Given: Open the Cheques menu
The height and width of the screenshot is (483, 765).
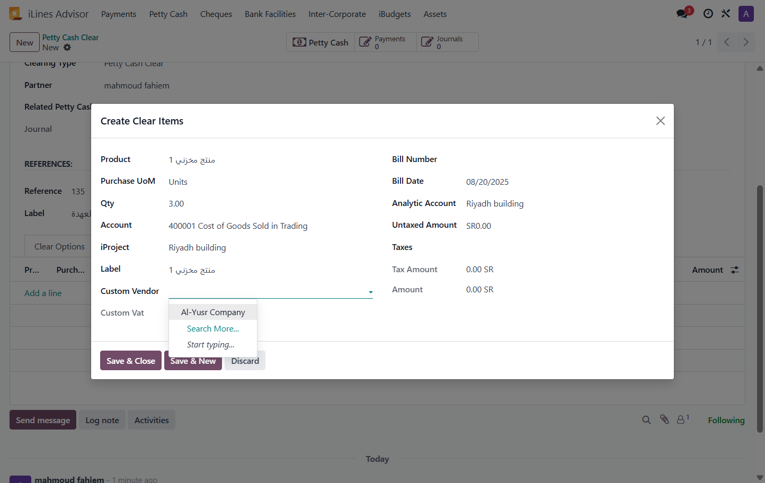Looking at the screenshot, I should (216, 14).
